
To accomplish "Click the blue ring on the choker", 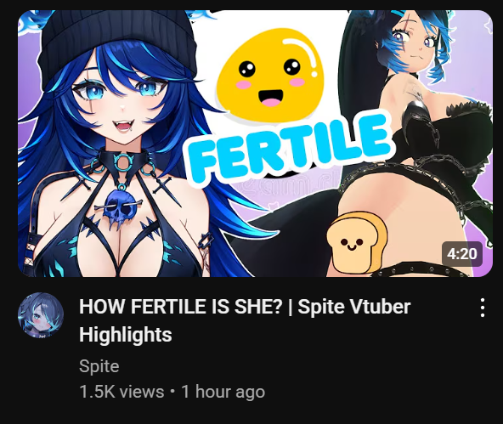I will pyautogui.click(x=122, y=161).
